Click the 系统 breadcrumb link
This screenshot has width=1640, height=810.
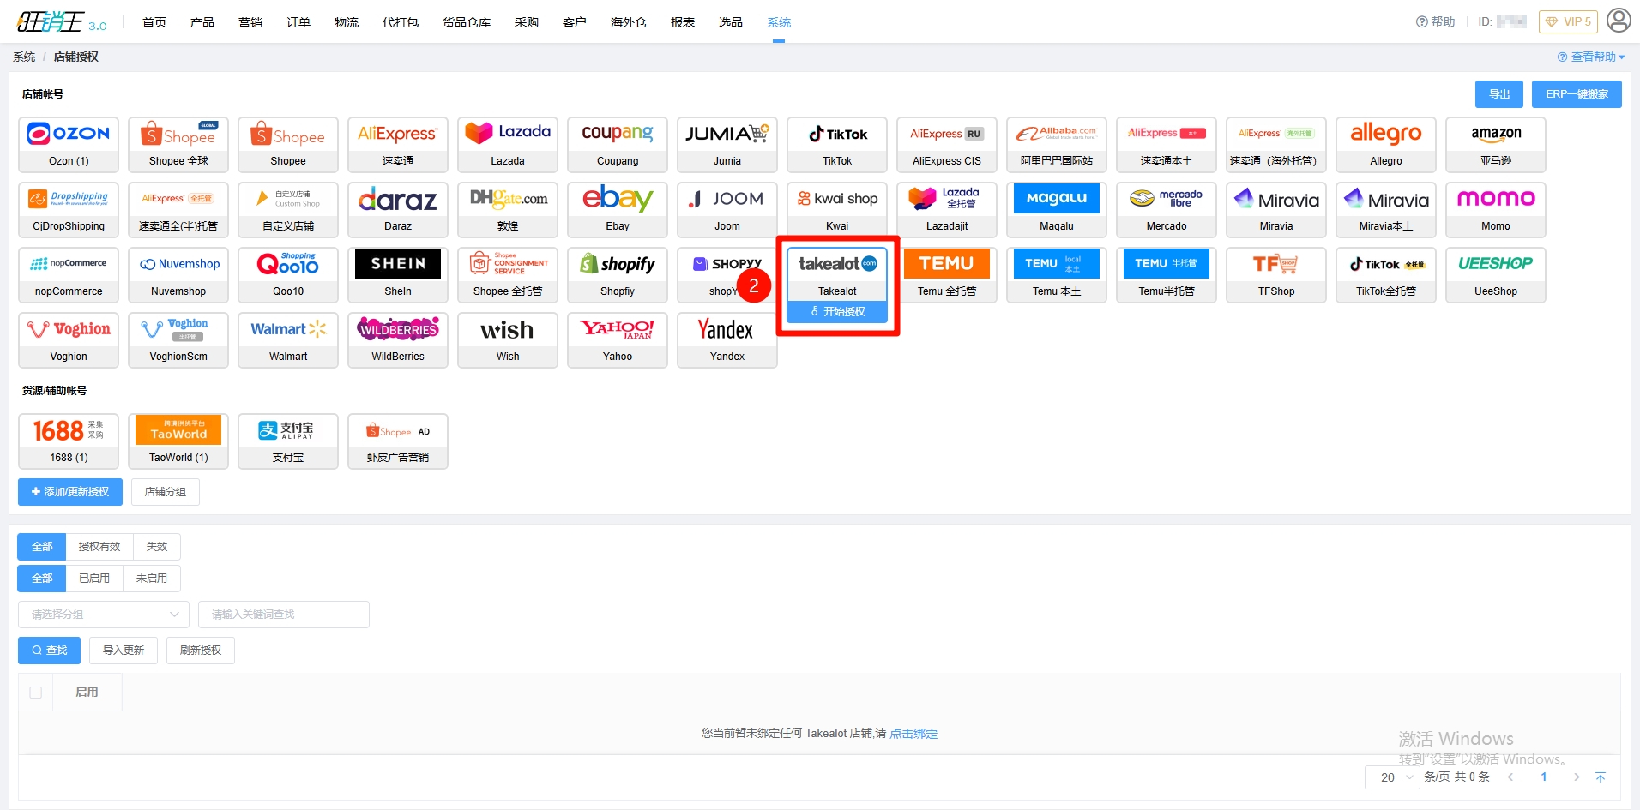coord(24,57)
